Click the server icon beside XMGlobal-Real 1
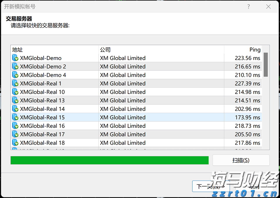 pyautogui.click(x=15, y=83)
